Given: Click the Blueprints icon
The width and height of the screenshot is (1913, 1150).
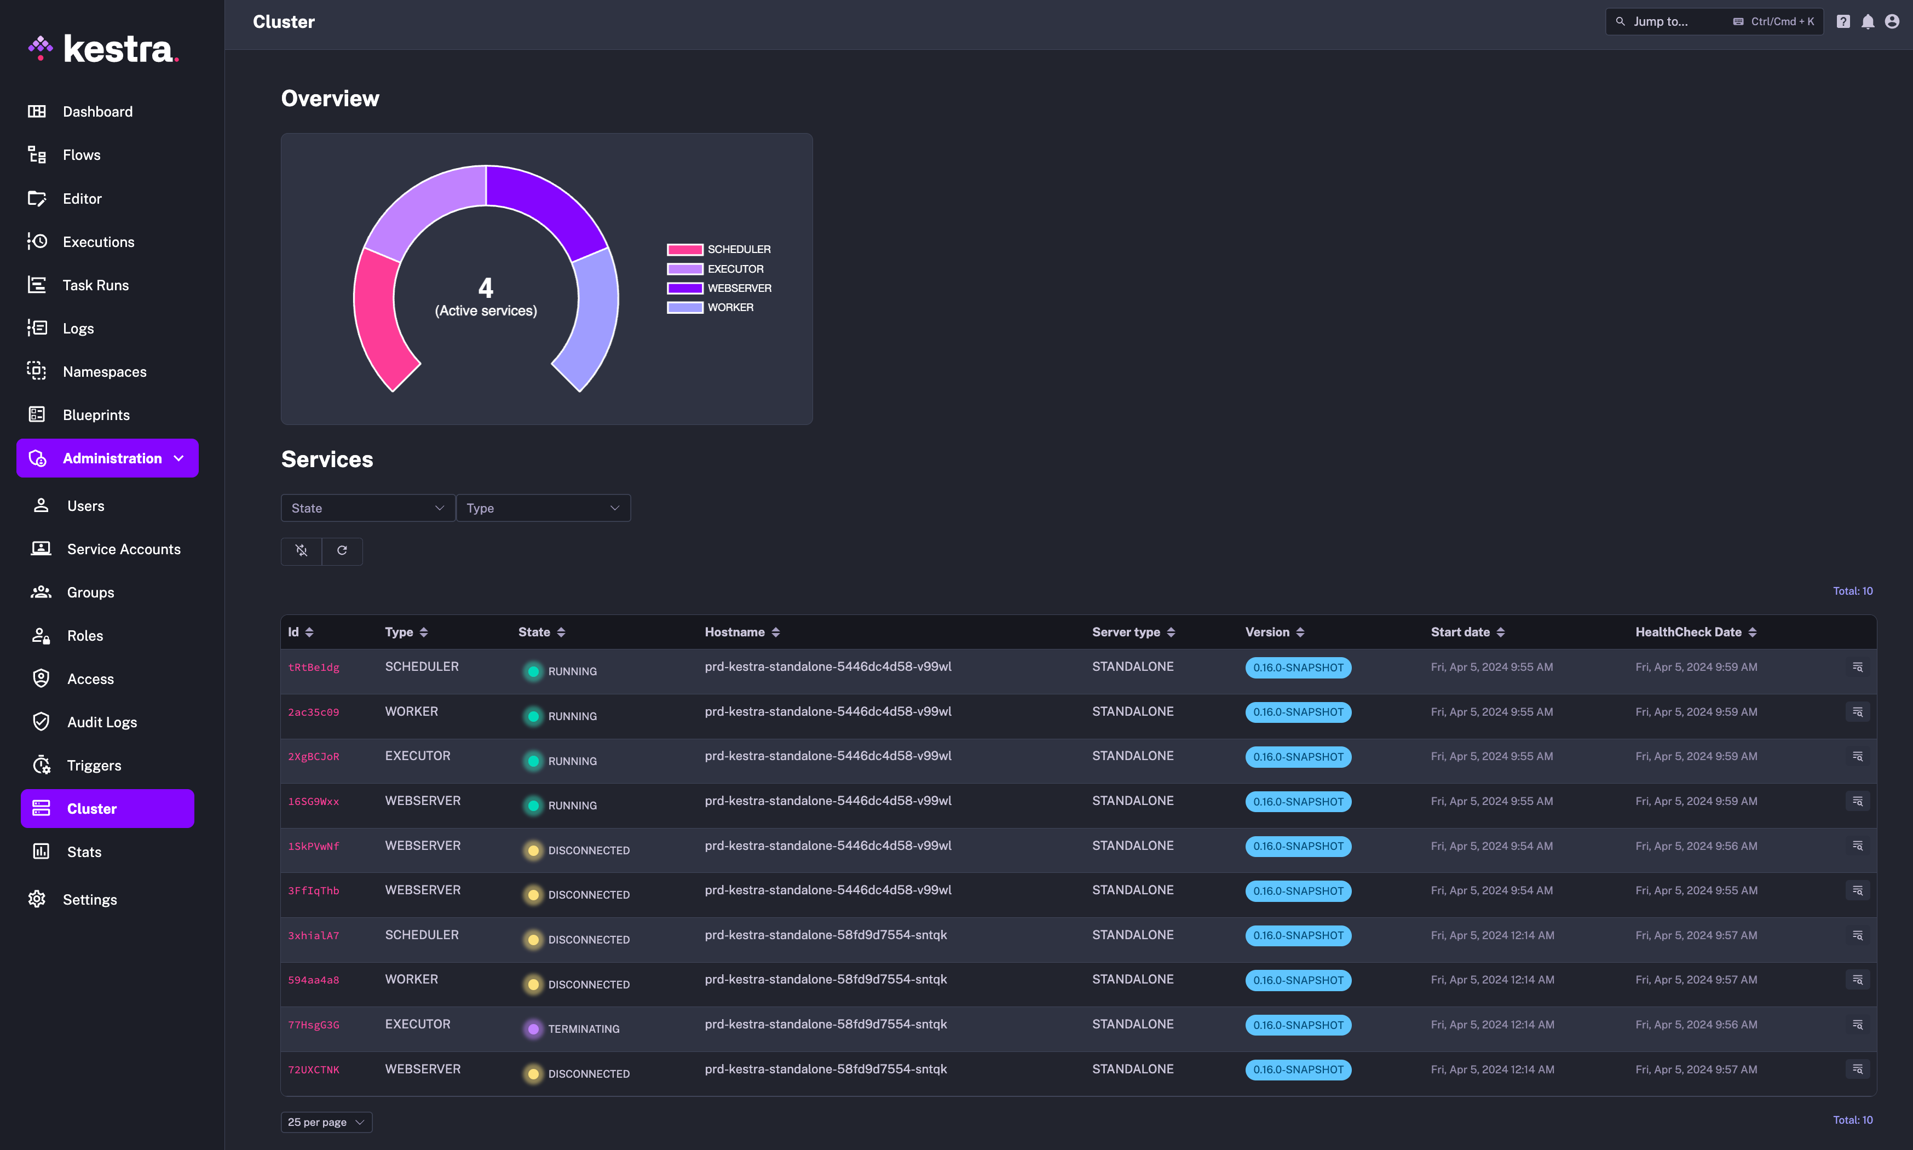Looking at the screenshot, I should 37,415.
